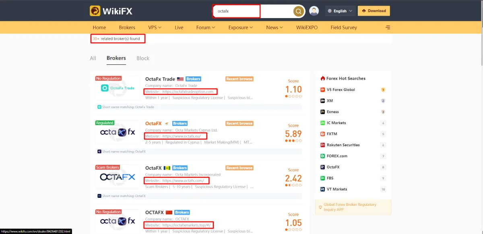This screenshot has width=483, height=234.
Task: Click 'Company name: Octa Markets Incorporated' text
Action: [183, 174]
